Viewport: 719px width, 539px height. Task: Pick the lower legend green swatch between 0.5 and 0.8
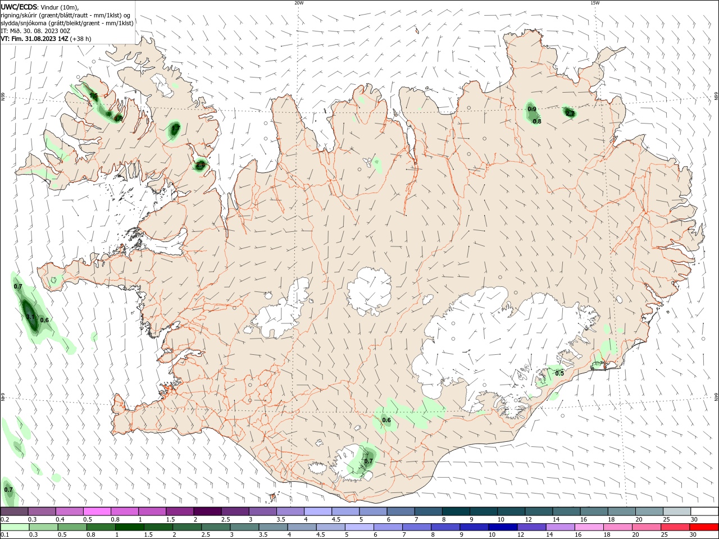click(73, 527)
